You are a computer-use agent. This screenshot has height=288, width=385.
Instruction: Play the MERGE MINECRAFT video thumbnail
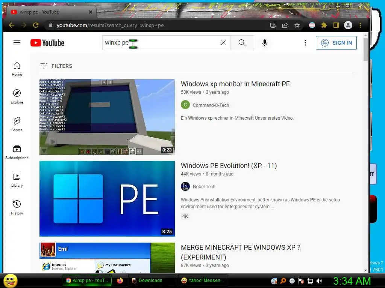pos(107,258)
